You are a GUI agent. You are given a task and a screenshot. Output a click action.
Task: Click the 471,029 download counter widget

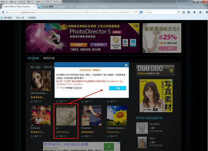[x=155, y=70]
